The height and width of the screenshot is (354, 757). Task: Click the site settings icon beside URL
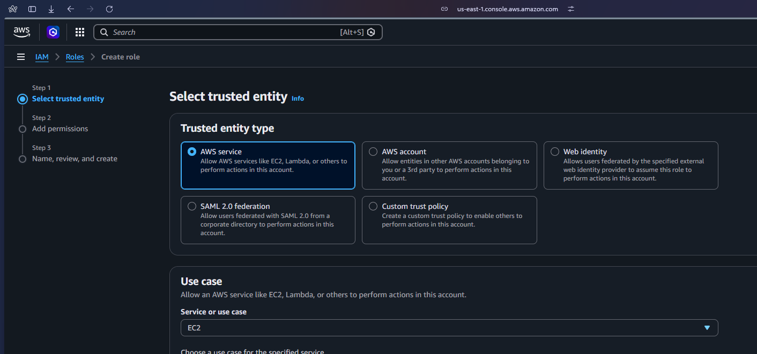point(571,9)
